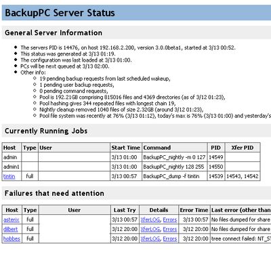The image size is (271, 271).
Task: Click 'full' type in tintin row
Action: (30, 176)
